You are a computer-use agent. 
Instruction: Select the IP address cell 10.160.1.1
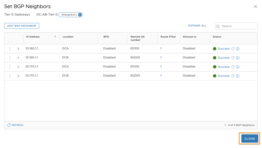(32, 48)
